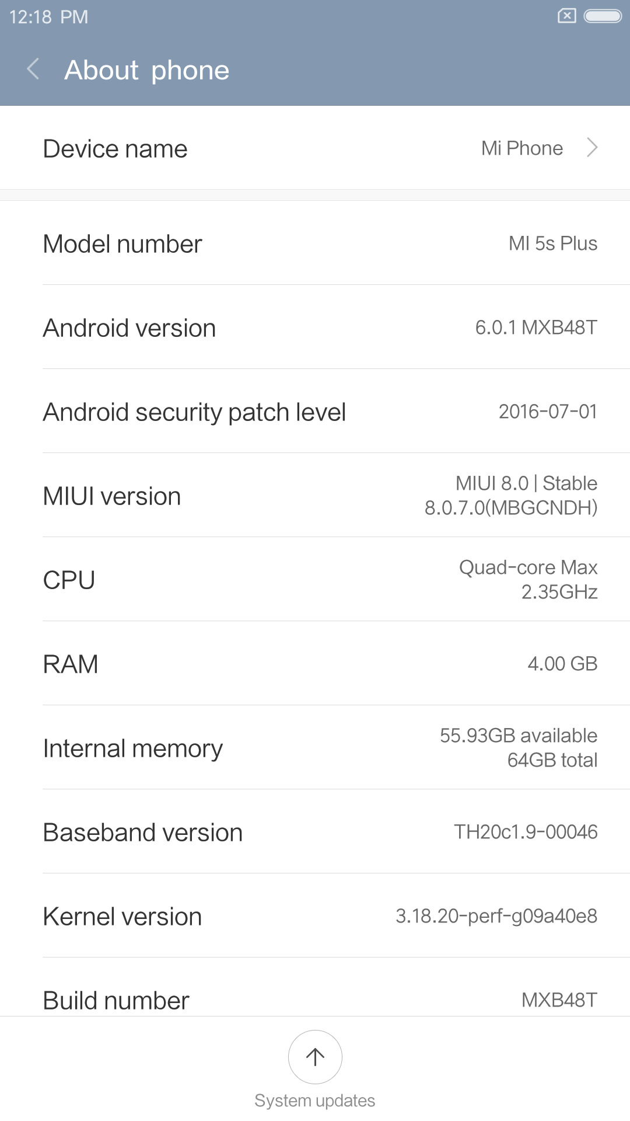
Task: Tap the back arrow in header
Action: pyautogui.click(x=33, y=69)
